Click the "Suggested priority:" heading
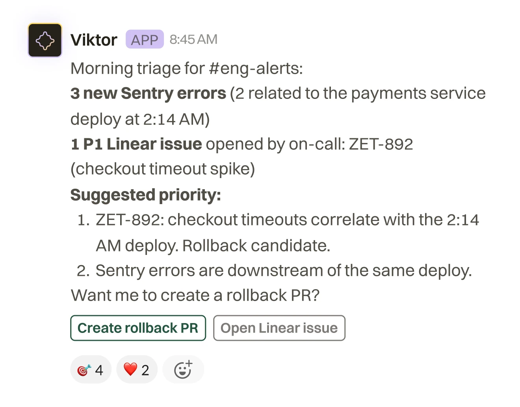The image size is (520, 407). [x=145, y=195]
